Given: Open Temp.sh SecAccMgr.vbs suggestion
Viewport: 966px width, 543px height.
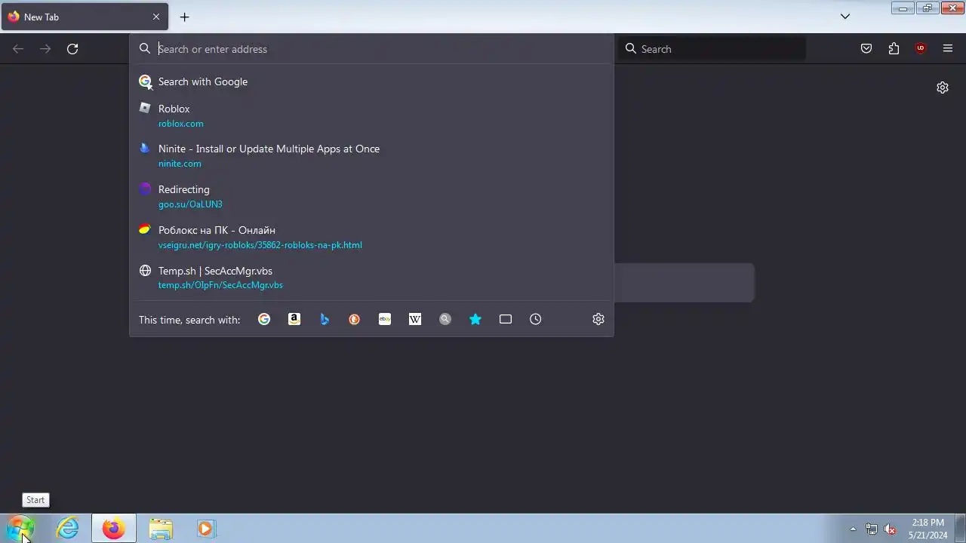Looking at the screenshot, I should pyautogui.click(x=371, y=278).
